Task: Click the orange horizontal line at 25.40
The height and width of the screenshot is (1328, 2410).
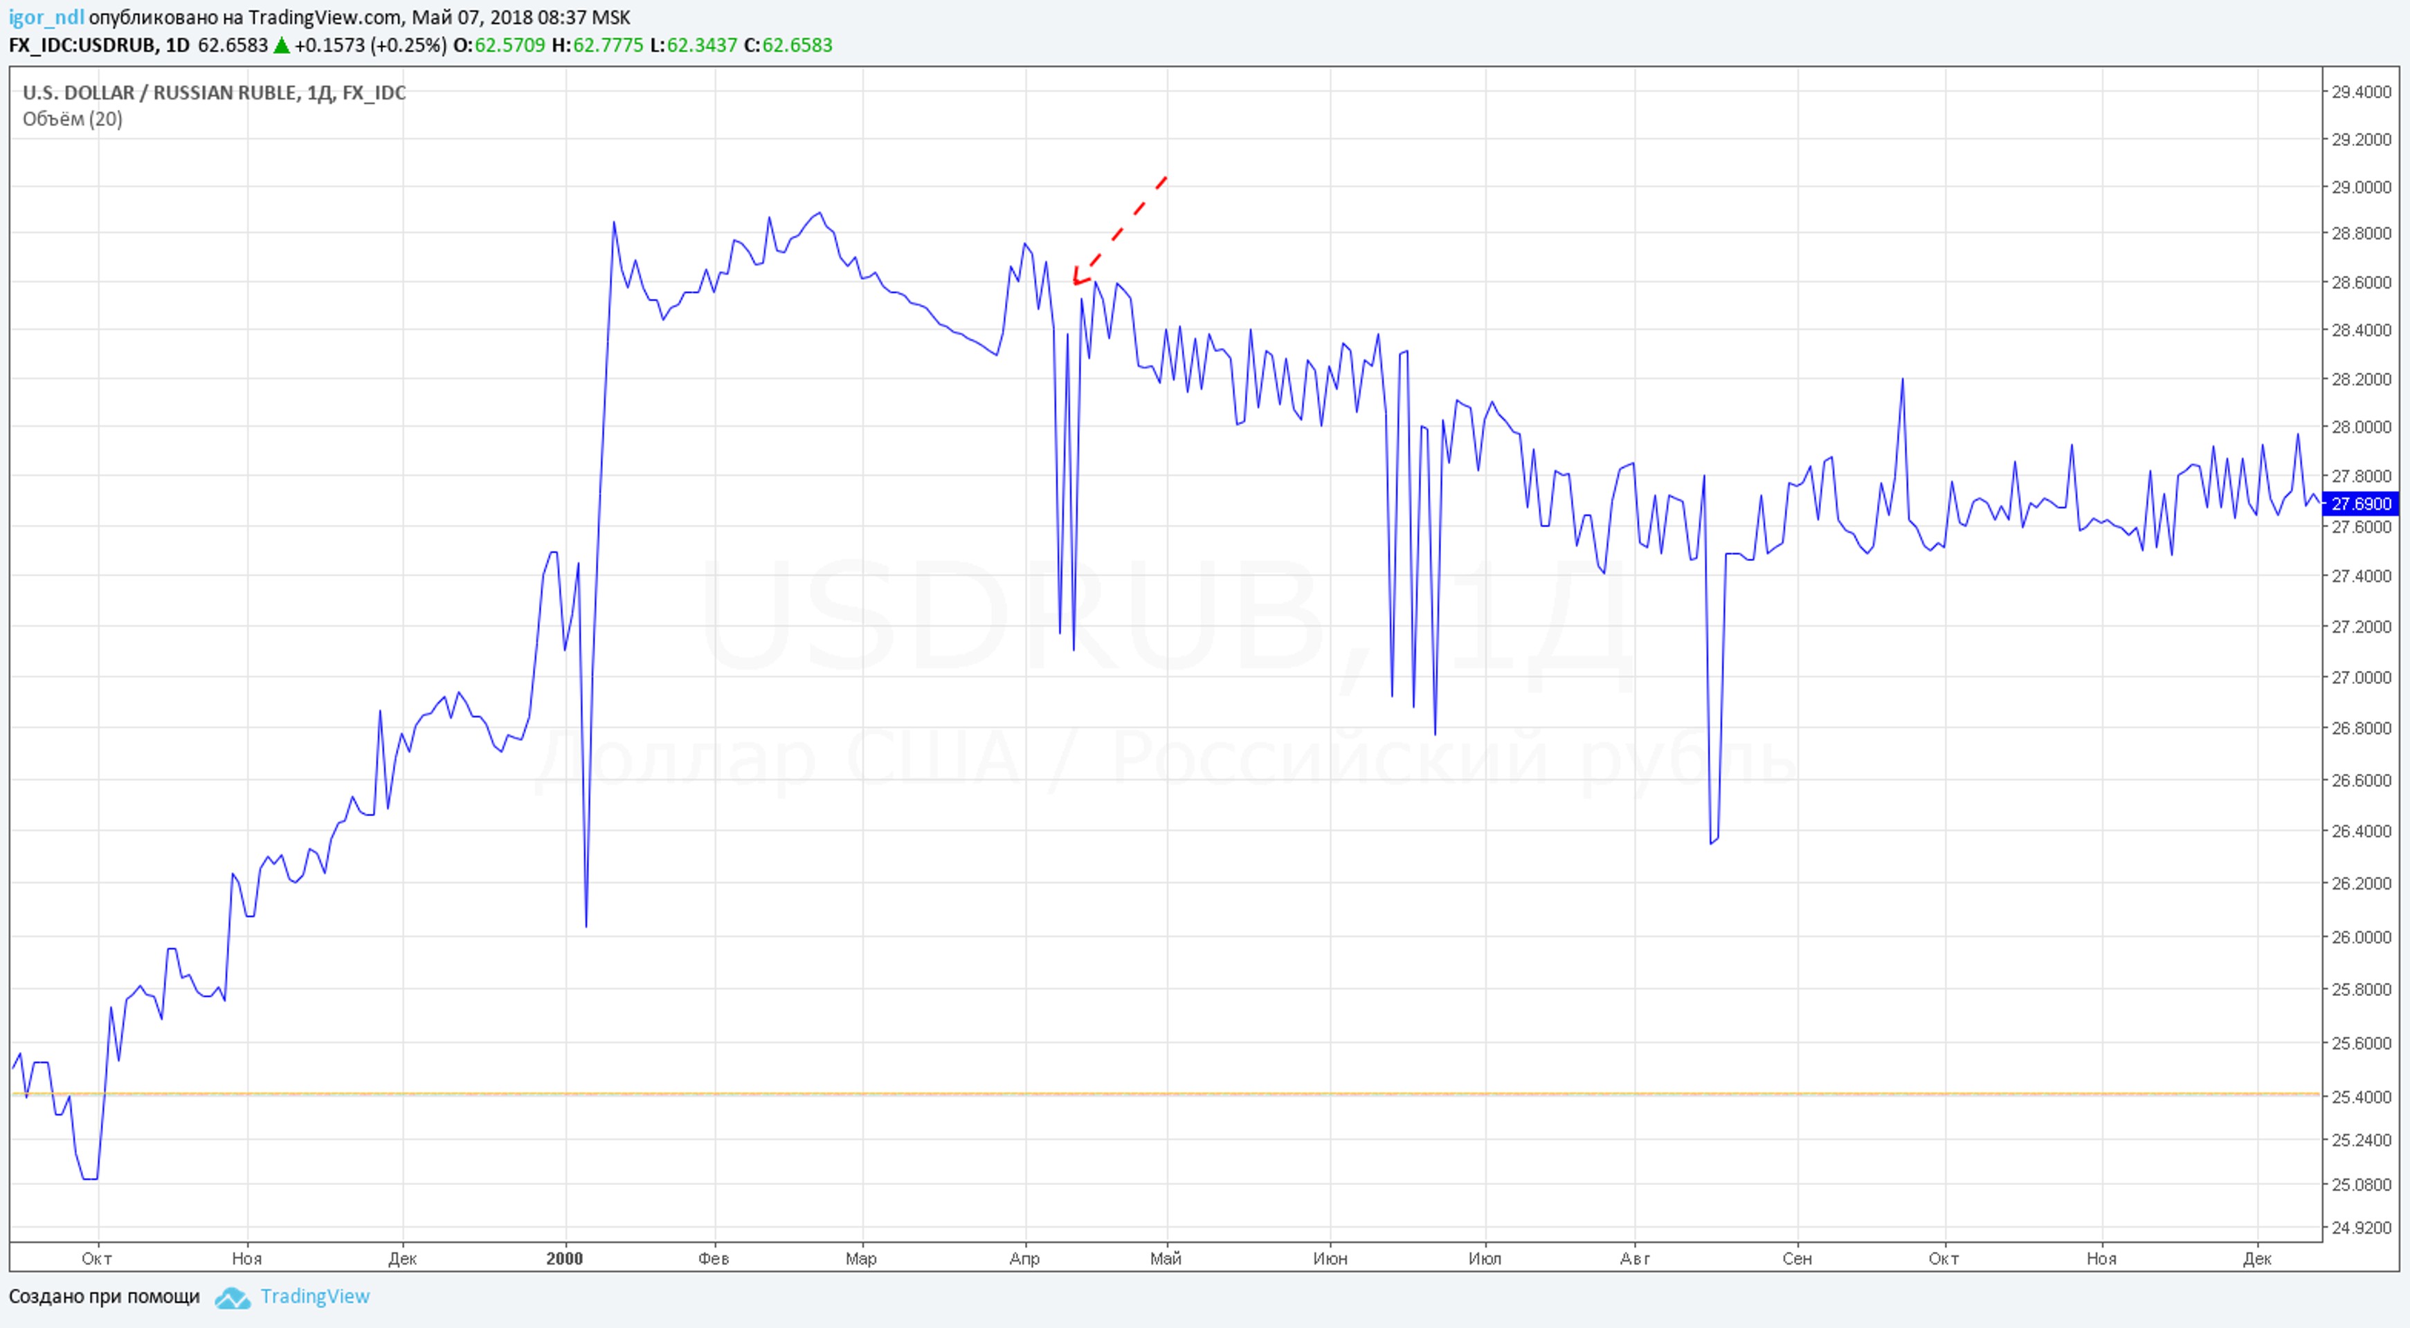Action: click(1216, 1094)
